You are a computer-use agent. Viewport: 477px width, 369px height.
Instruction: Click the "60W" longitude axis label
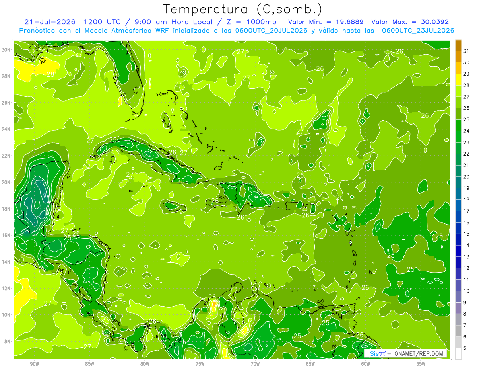(366, 364)
